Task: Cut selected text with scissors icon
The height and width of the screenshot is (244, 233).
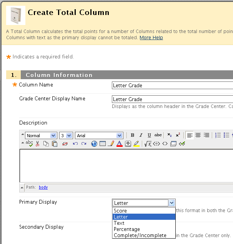Action: [x=38, y=144]
